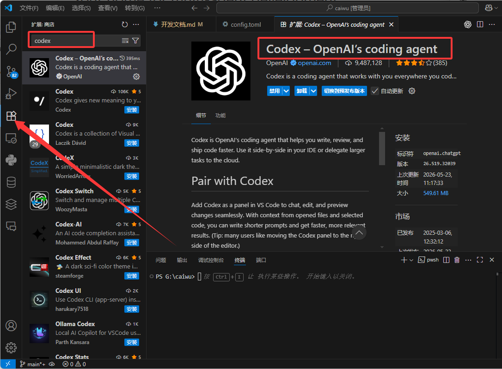Open manage gear for installed Codex extension
This screenshot has height=369, width=502.
click(x=136, y=77)
